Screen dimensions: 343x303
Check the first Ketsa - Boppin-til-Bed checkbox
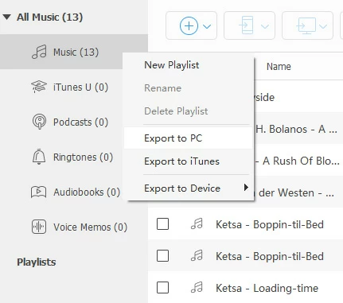click(x=162, y=224)
